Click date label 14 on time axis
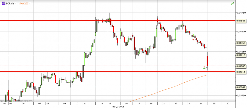The image size is (247, 108). pos(102,104)
